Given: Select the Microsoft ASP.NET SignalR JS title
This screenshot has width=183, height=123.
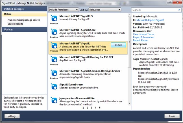Looking at the screenshot, I should (76, 16).
